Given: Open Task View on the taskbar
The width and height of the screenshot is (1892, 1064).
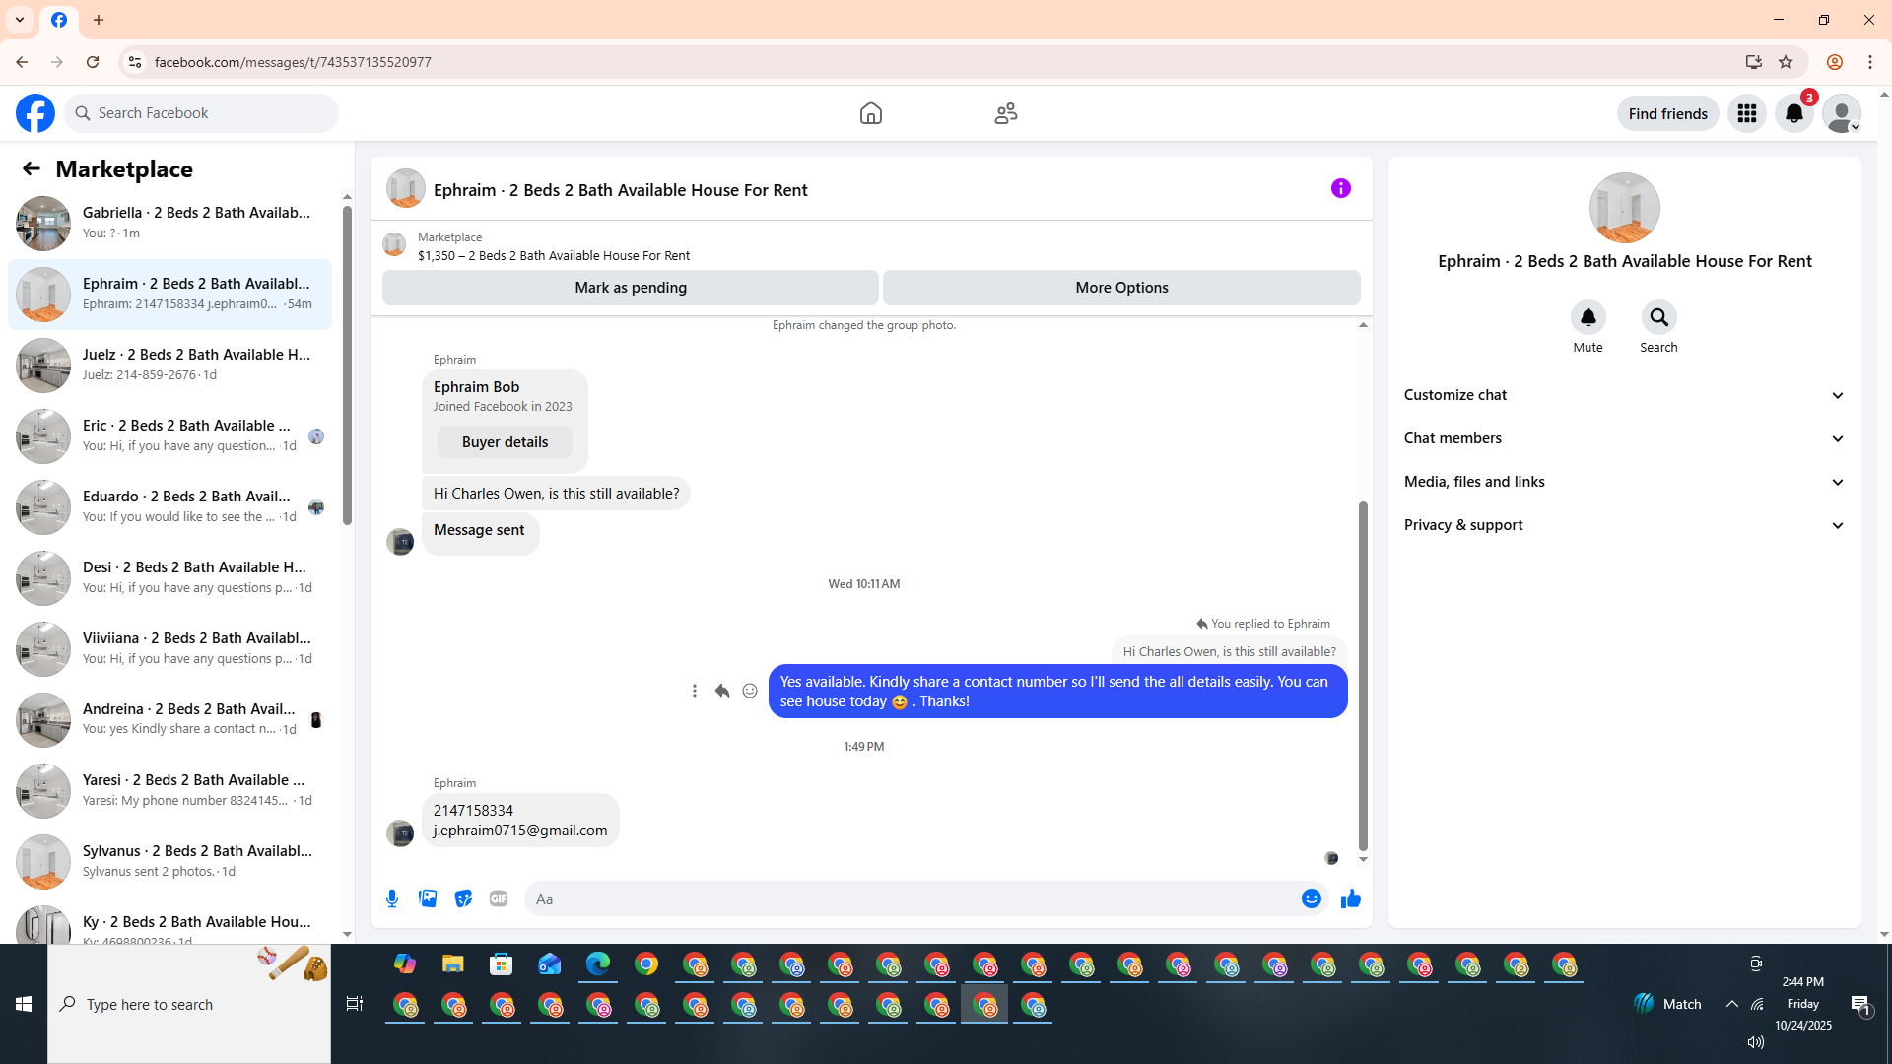Looking at the screenshot, I should [355, 1004].
